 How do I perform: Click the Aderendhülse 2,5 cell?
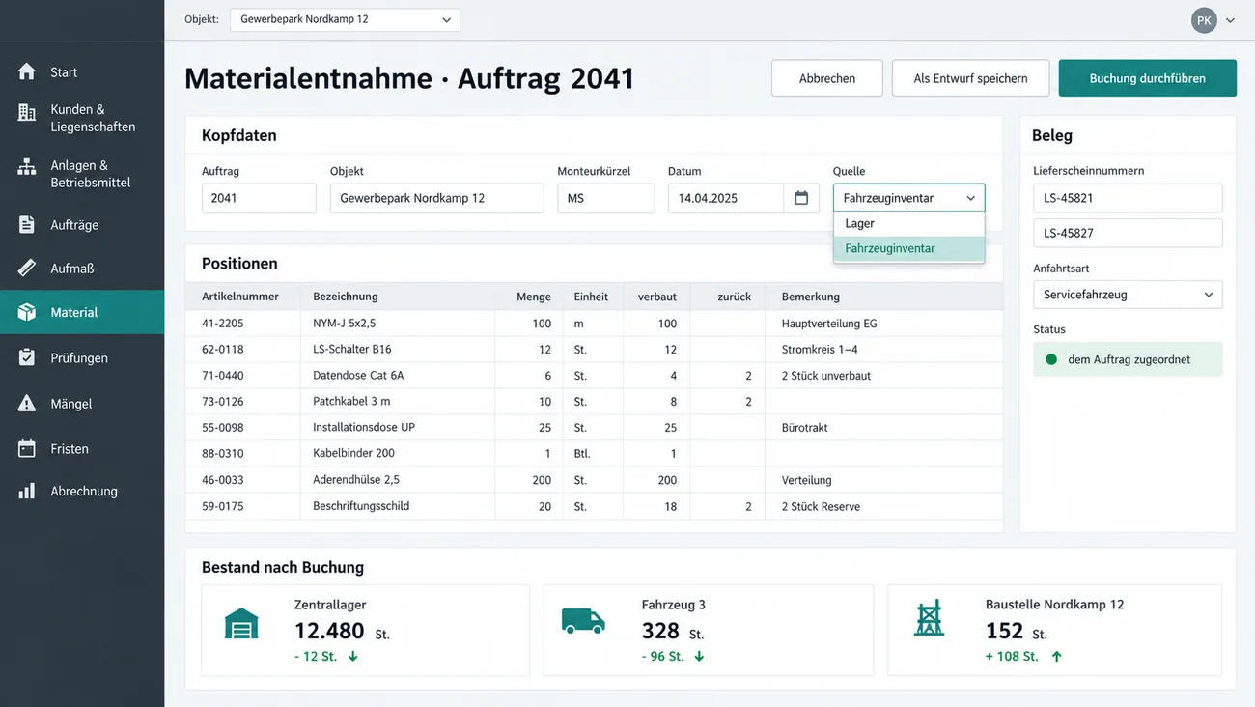pyautogui.click(x=356, y=480)
